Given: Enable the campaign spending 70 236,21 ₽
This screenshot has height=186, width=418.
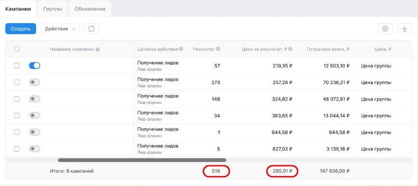Looking at the screenshot, I should point(35,82).
